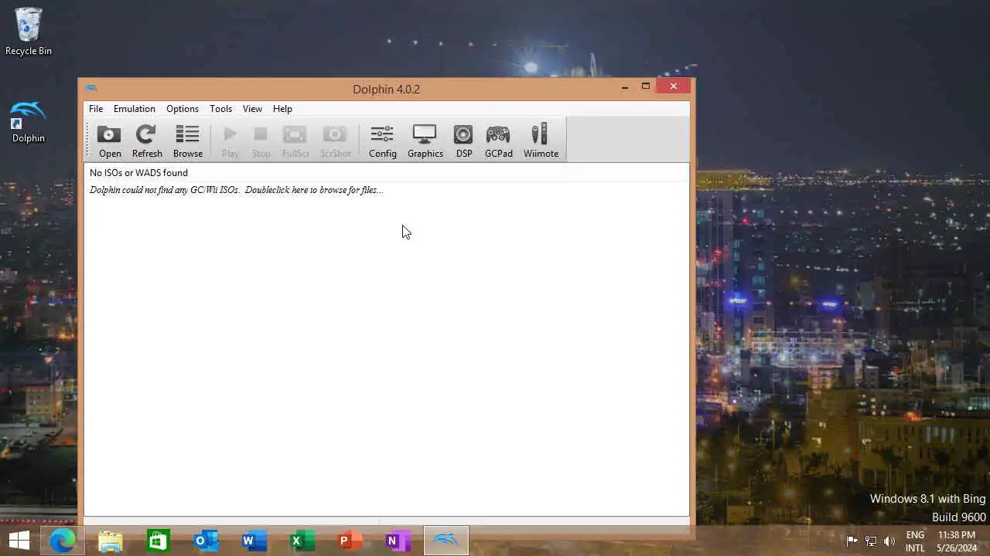Image resolution: width=990 pixels, height=556 pixels.
Task: Click the Browse for ISO directory icon
Action: click(188, 141)
